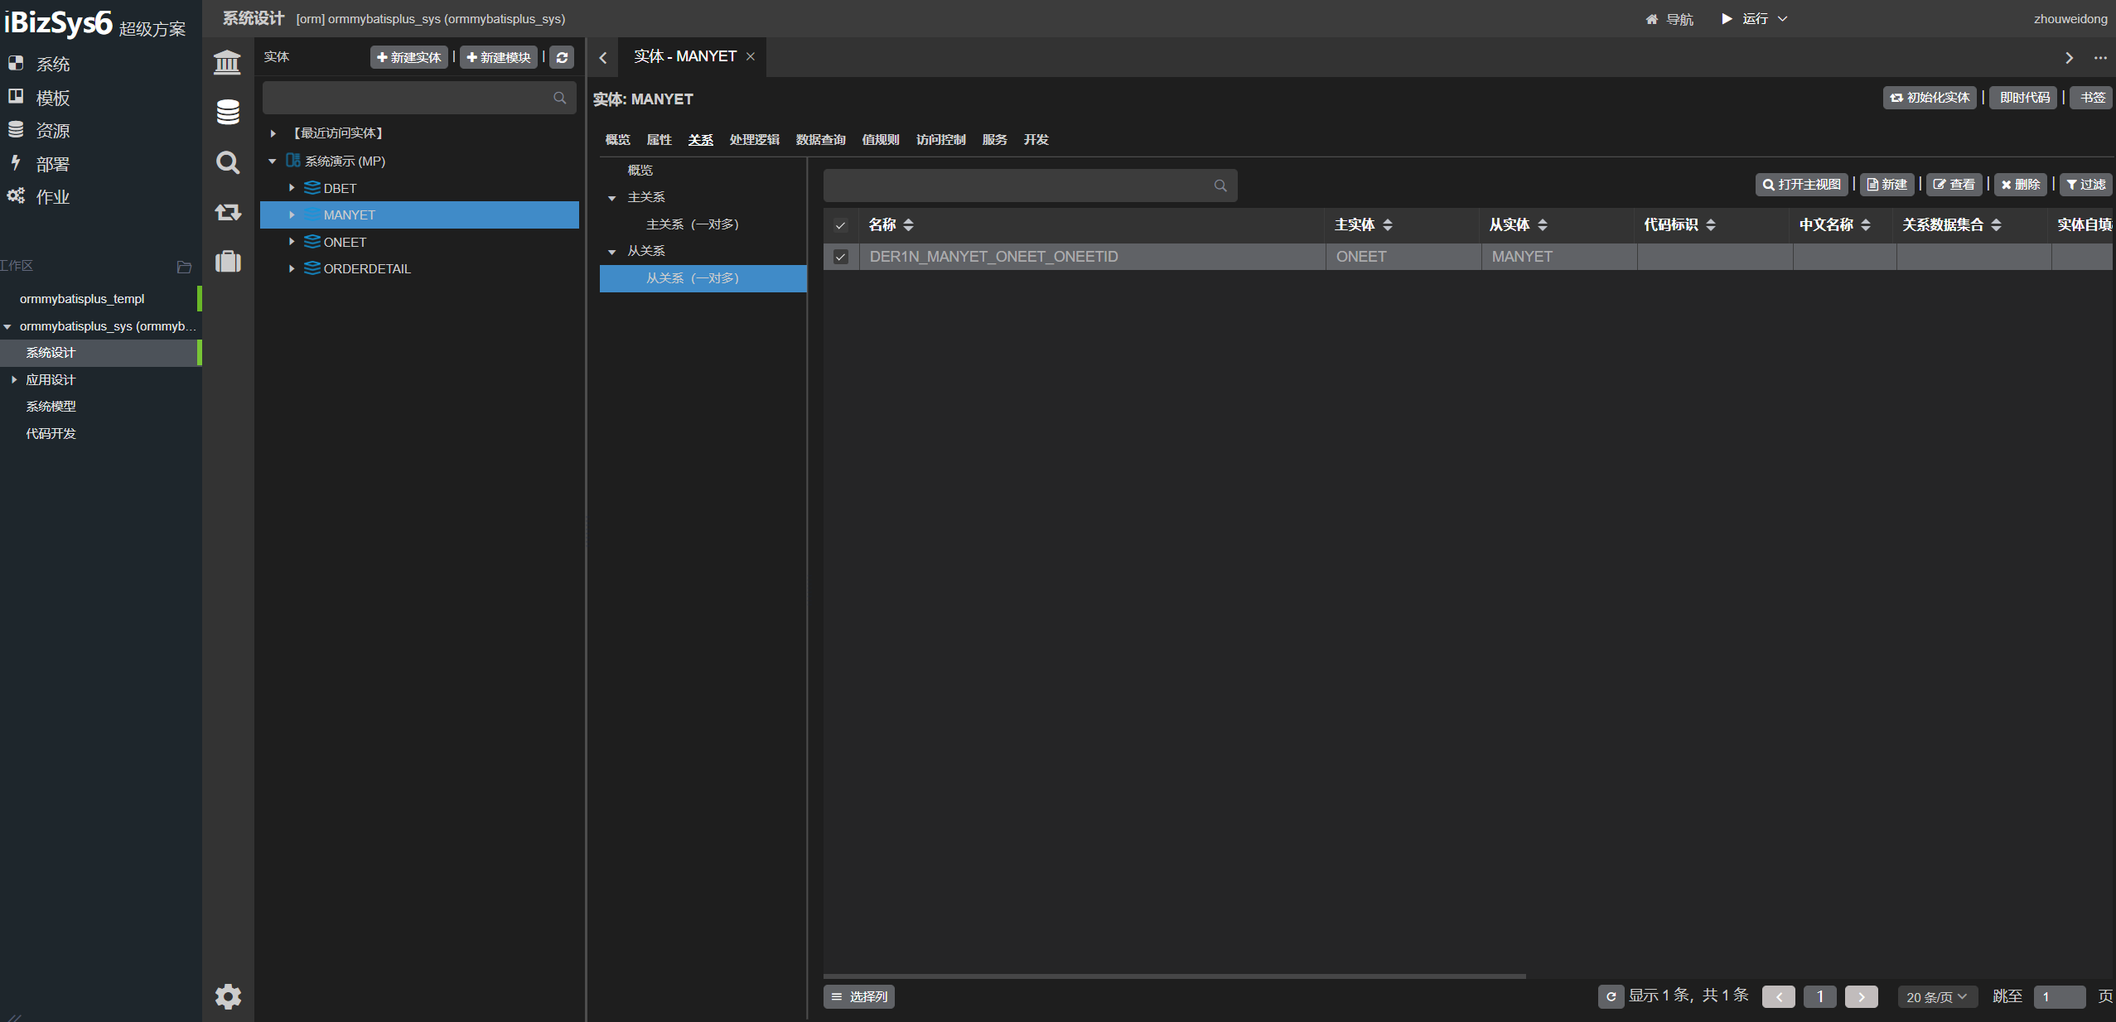The height and width of the screenshot is (1022, 2116).
Task: Switch to the 概览 entity tab
Action: [618, 139]
